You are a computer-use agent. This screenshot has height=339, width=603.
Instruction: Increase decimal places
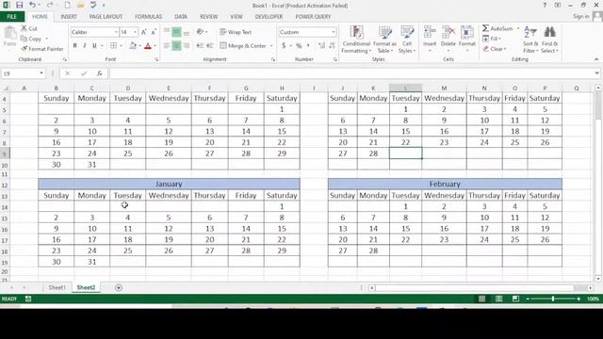[x=321, y=46]
